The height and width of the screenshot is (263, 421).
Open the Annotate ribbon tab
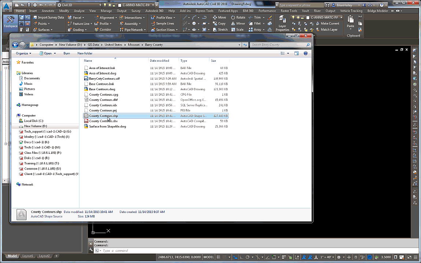[x=48, y=11]
